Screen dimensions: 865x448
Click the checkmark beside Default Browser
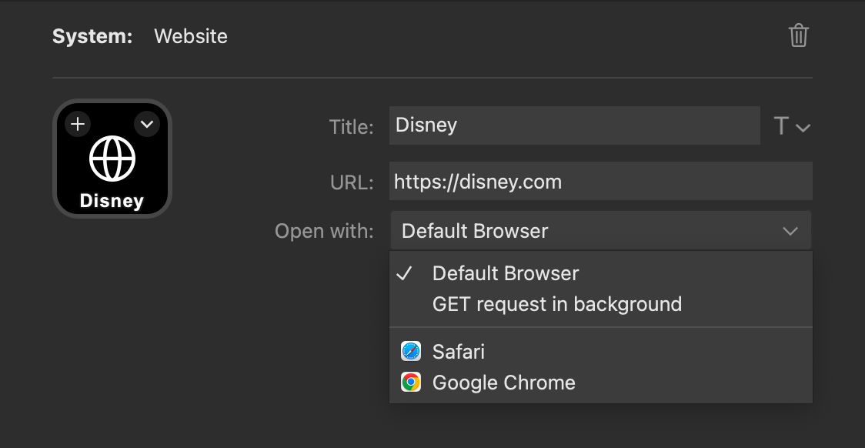click(404, 274)
